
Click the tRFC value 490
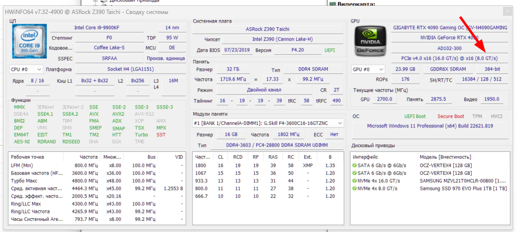click(336, 101)
